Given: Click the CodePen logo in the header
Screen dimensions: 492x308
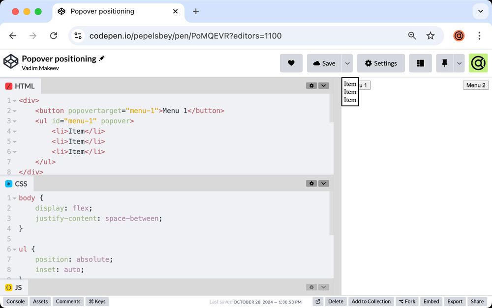Looking at the screenshot, I should point(11,61).
